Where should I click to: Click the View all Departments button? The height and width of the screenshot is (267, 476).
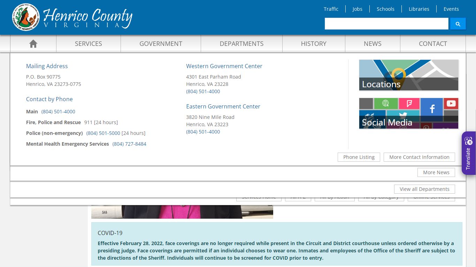[x=424, y=189]
